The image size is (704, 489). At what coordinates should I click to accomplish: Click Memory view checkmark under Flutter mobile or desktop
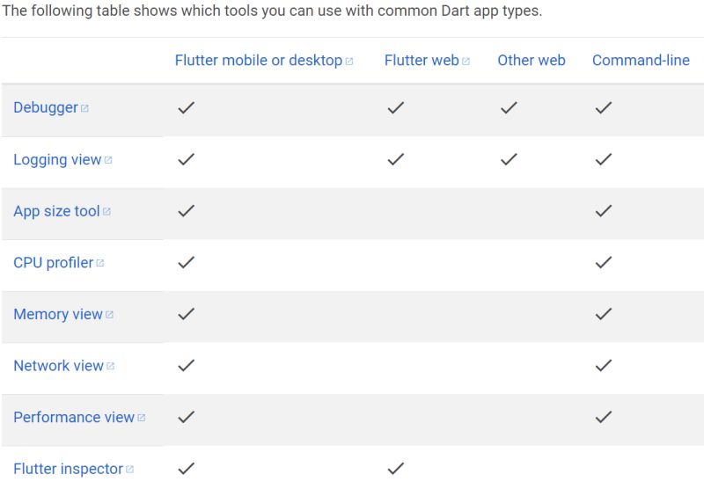187,314
